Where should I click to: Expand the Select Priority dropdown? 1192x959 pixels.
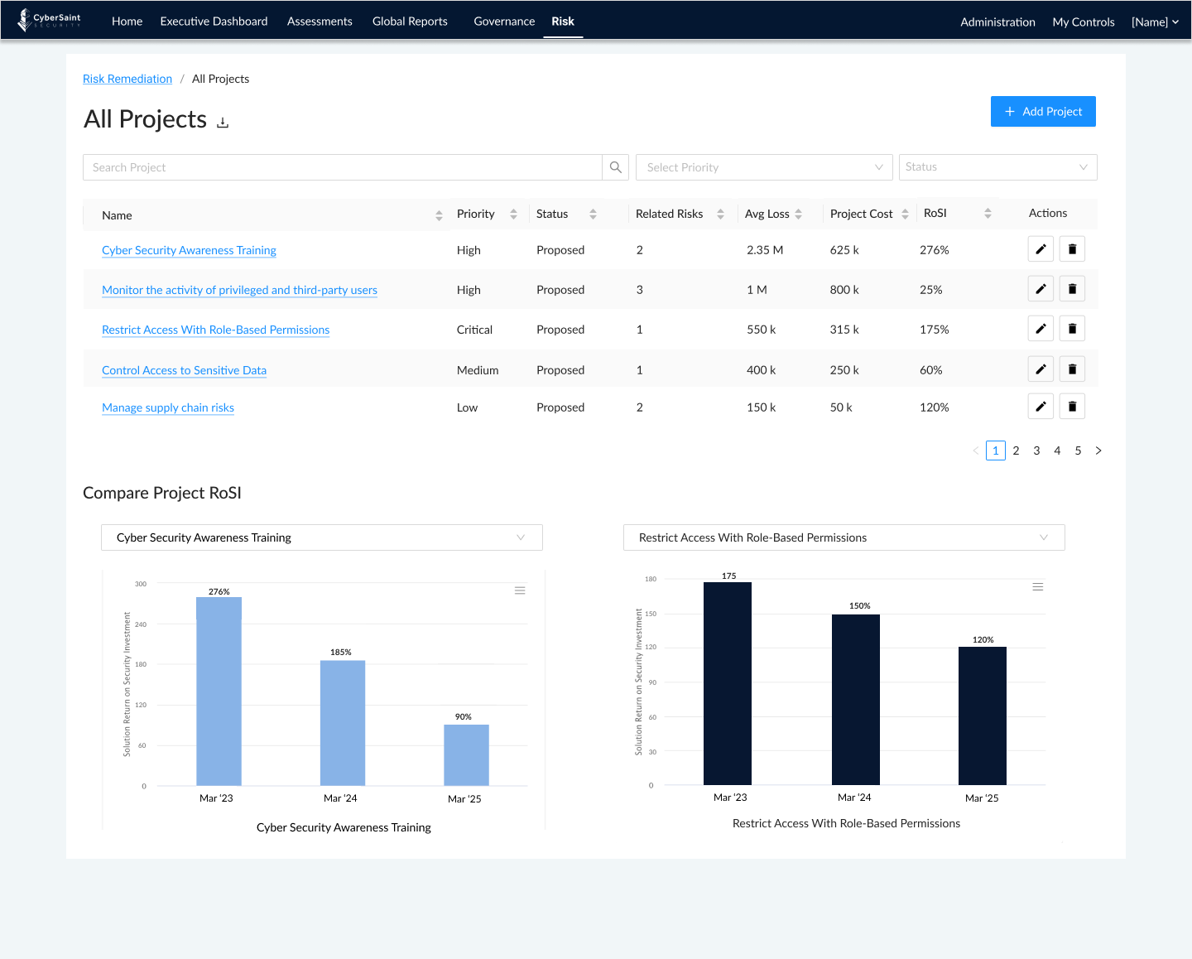(x=763, y=167)
